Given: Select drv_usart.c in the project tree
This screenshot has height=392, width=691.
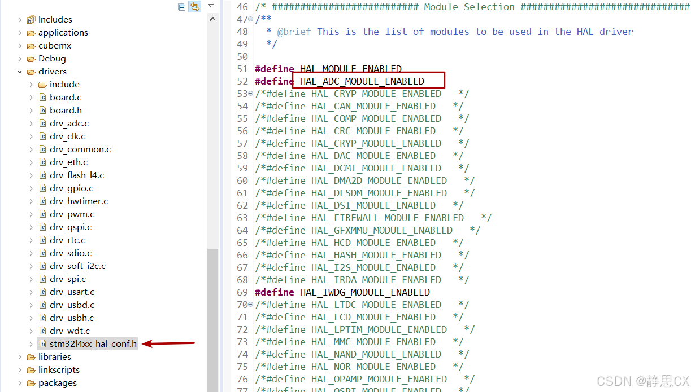Looking at the screenshot, I should pyautogui.click(x=72, y=292).
